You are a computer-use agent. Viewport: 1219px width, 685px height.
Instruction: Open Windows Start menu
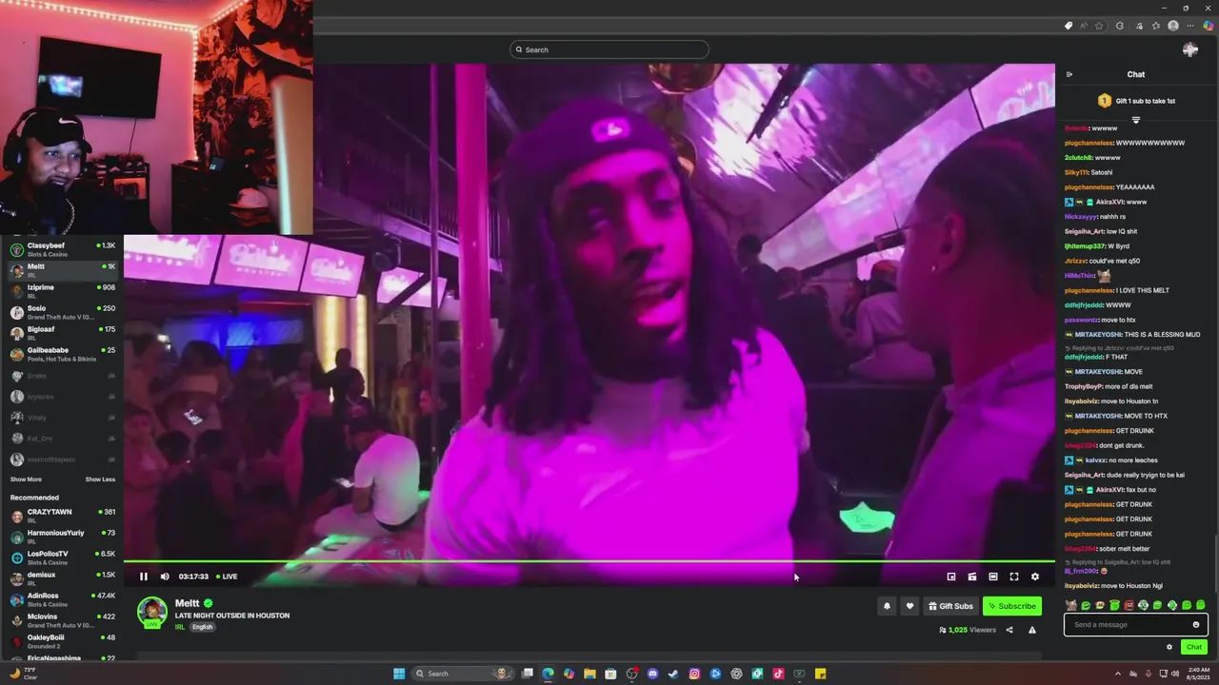[399, 674]
